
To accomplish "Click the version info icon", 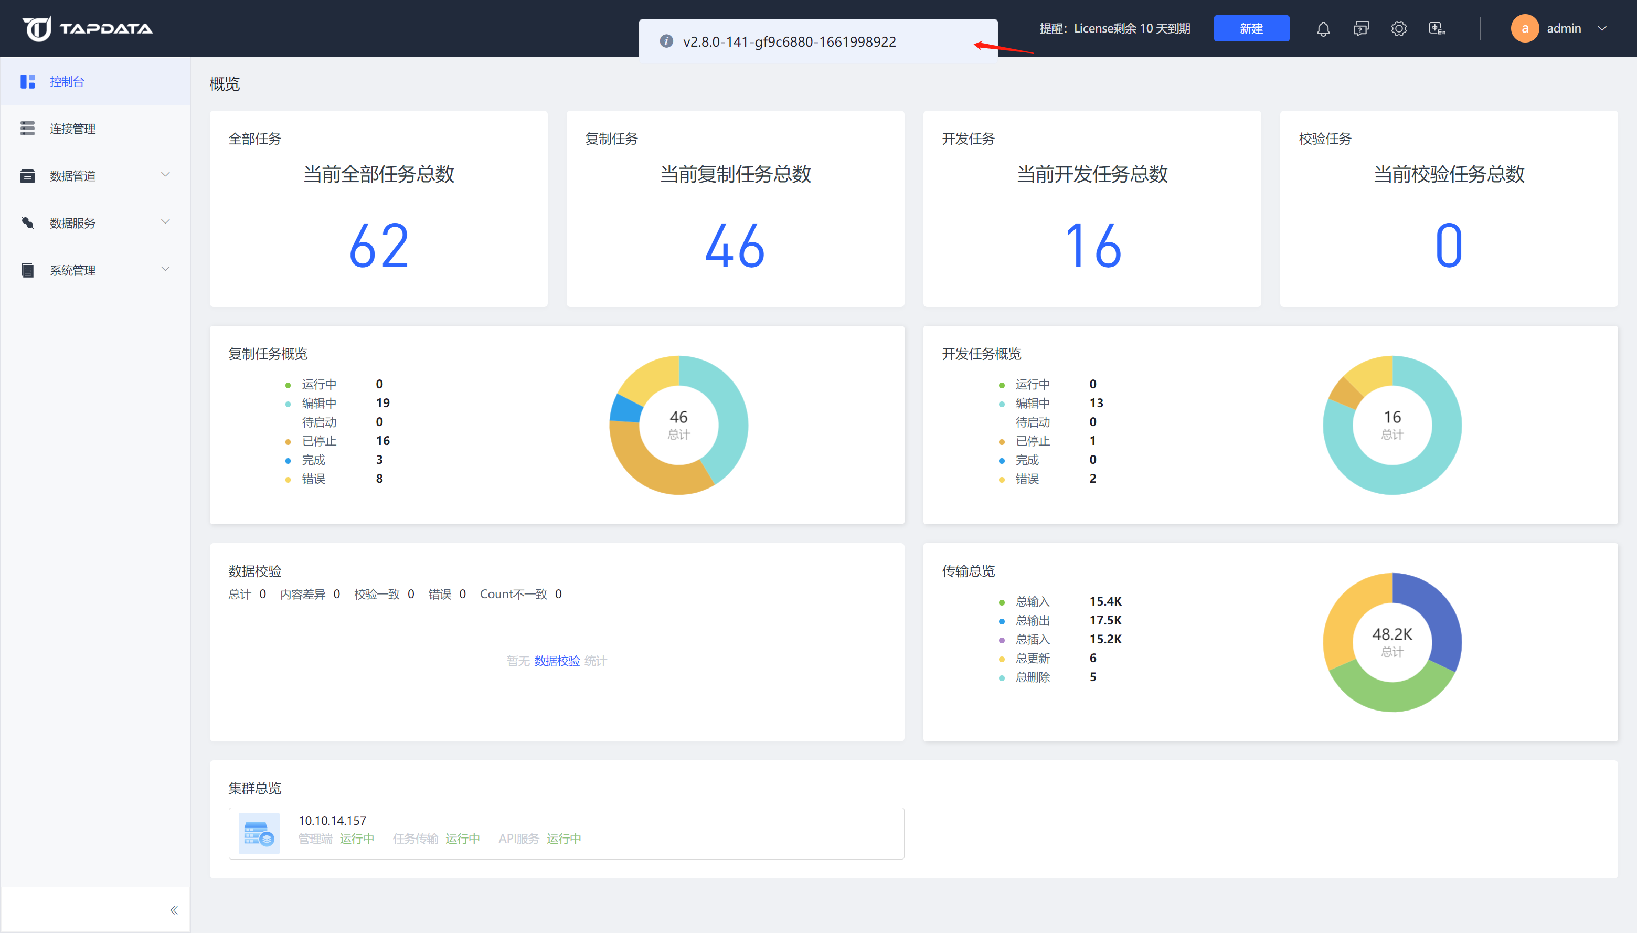I will tap(666, 41).
